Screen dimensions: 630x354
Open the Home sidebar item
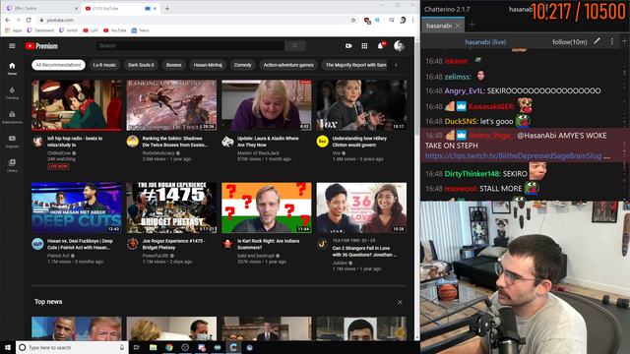pos(12,68)
